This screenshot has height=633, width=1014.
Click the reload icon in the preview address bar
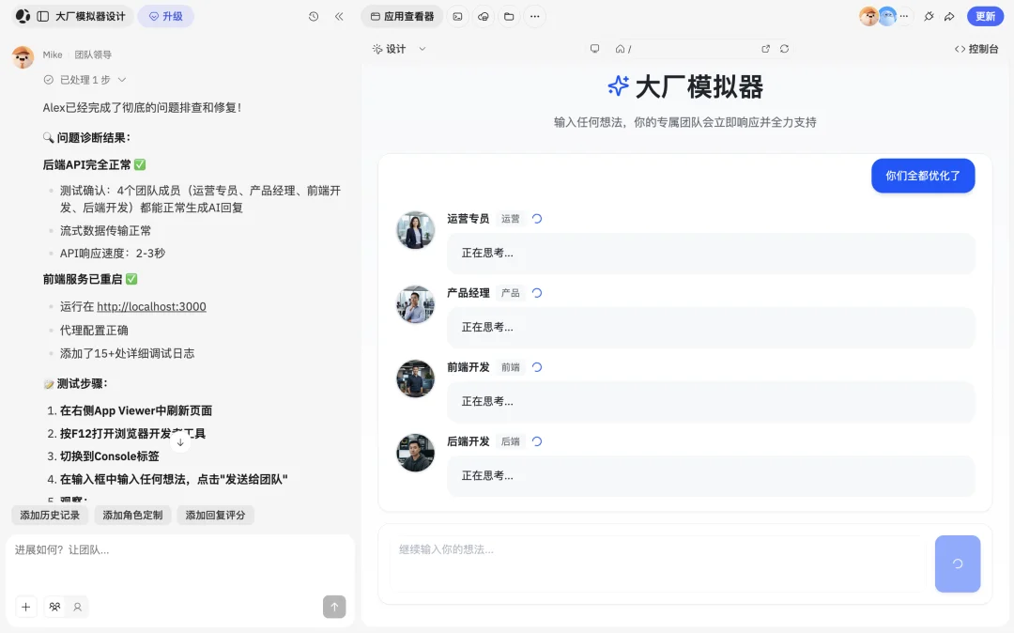[785, 48]
